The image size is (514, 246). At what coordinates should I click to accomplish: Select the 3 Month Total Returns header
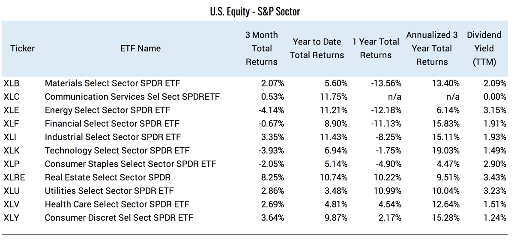tap(261, 48)
